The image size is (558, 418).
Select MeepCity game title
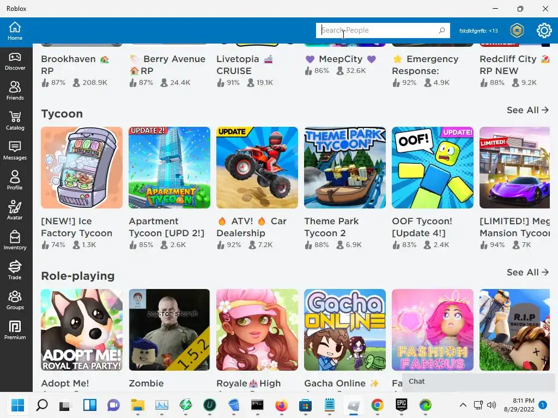[x=341, y=59]
